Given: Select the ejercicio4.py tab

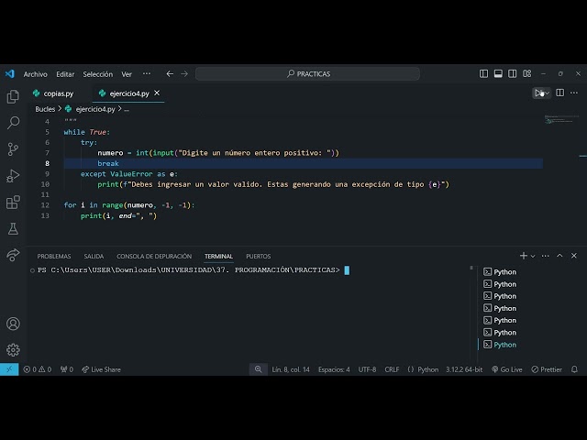Looking at the screenshot, I should click(x=128, y=93).
